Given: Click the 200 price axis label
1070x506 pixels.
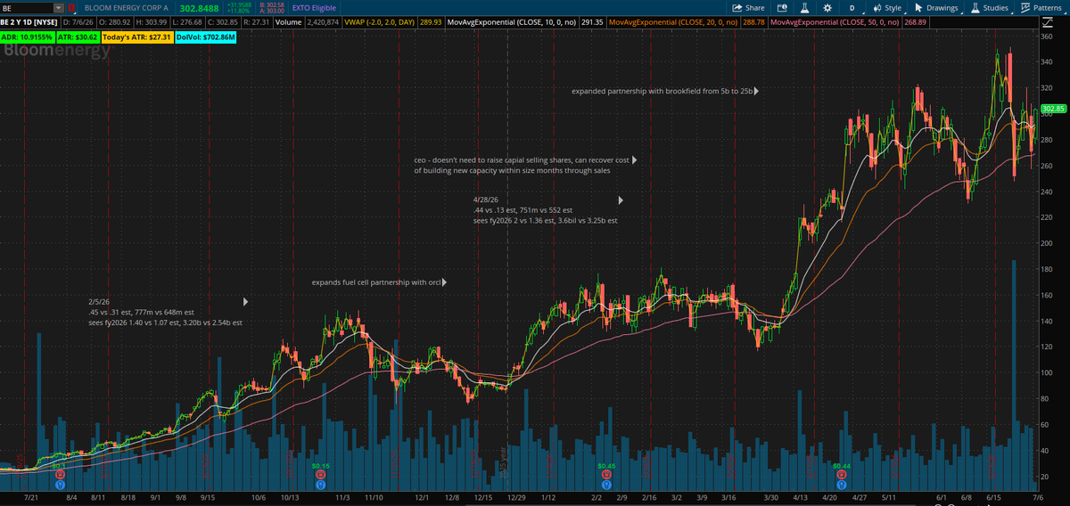Looking at the screenshot, I should [x=1047, y=243].
